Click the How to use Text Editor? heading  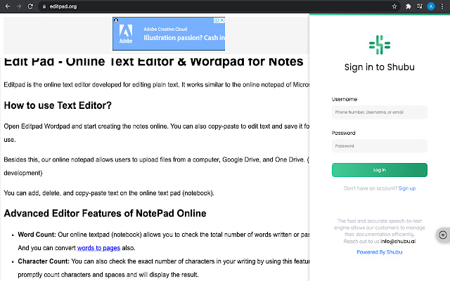[x=58, y=105]
